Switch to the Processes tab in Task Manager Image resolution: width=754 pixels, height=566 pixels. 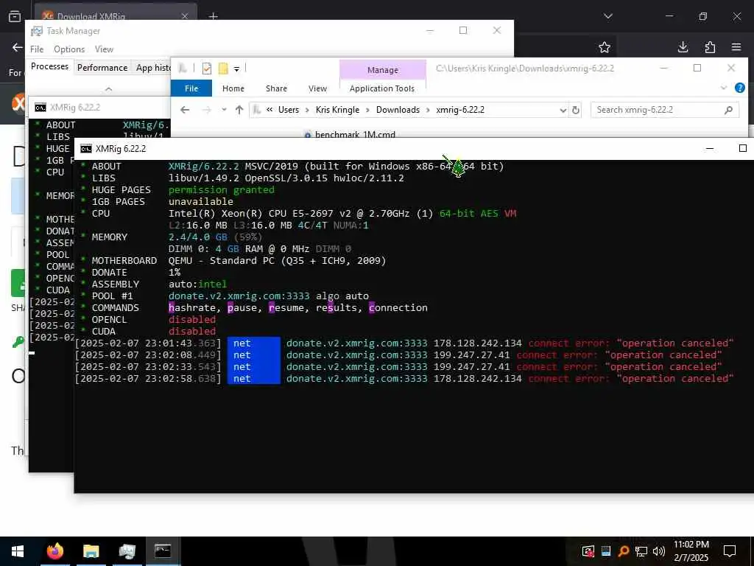pos(49,66)
